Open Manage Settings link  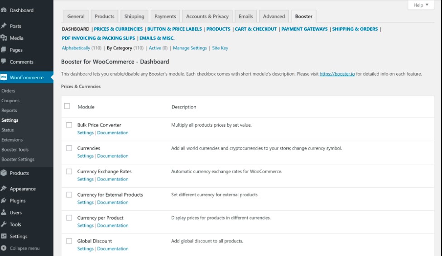pos(190,48)
